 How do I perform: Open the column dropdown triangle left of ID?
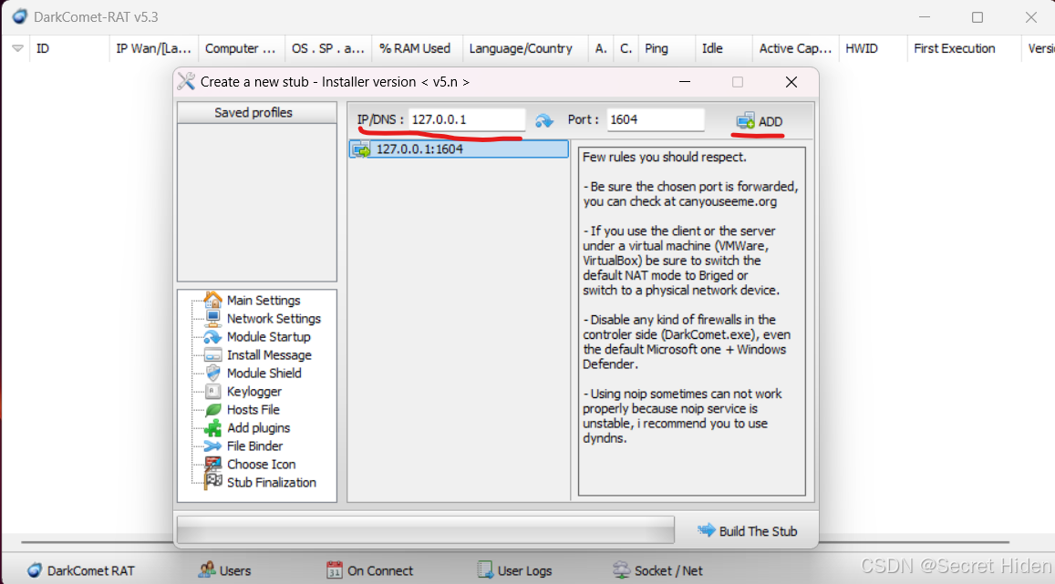[x=17, y=48]
